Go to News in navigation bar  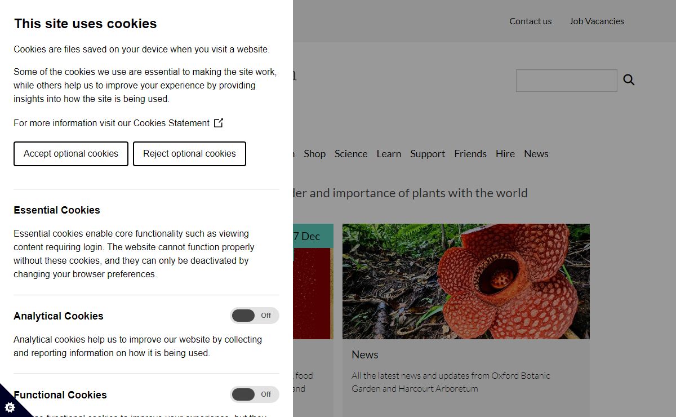[536, 154]
